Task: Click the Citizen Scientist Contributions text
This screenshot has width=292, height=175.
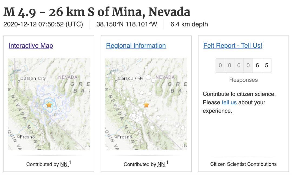Action: point(243,164)
